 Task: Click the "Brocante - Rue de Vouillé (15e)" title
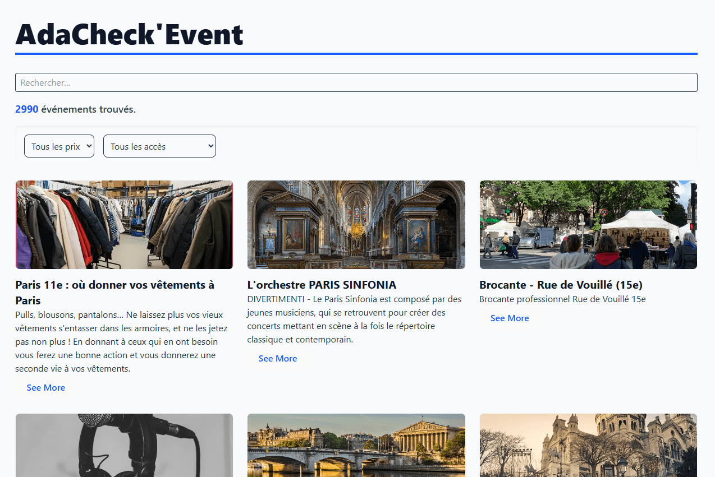[561, 285]
